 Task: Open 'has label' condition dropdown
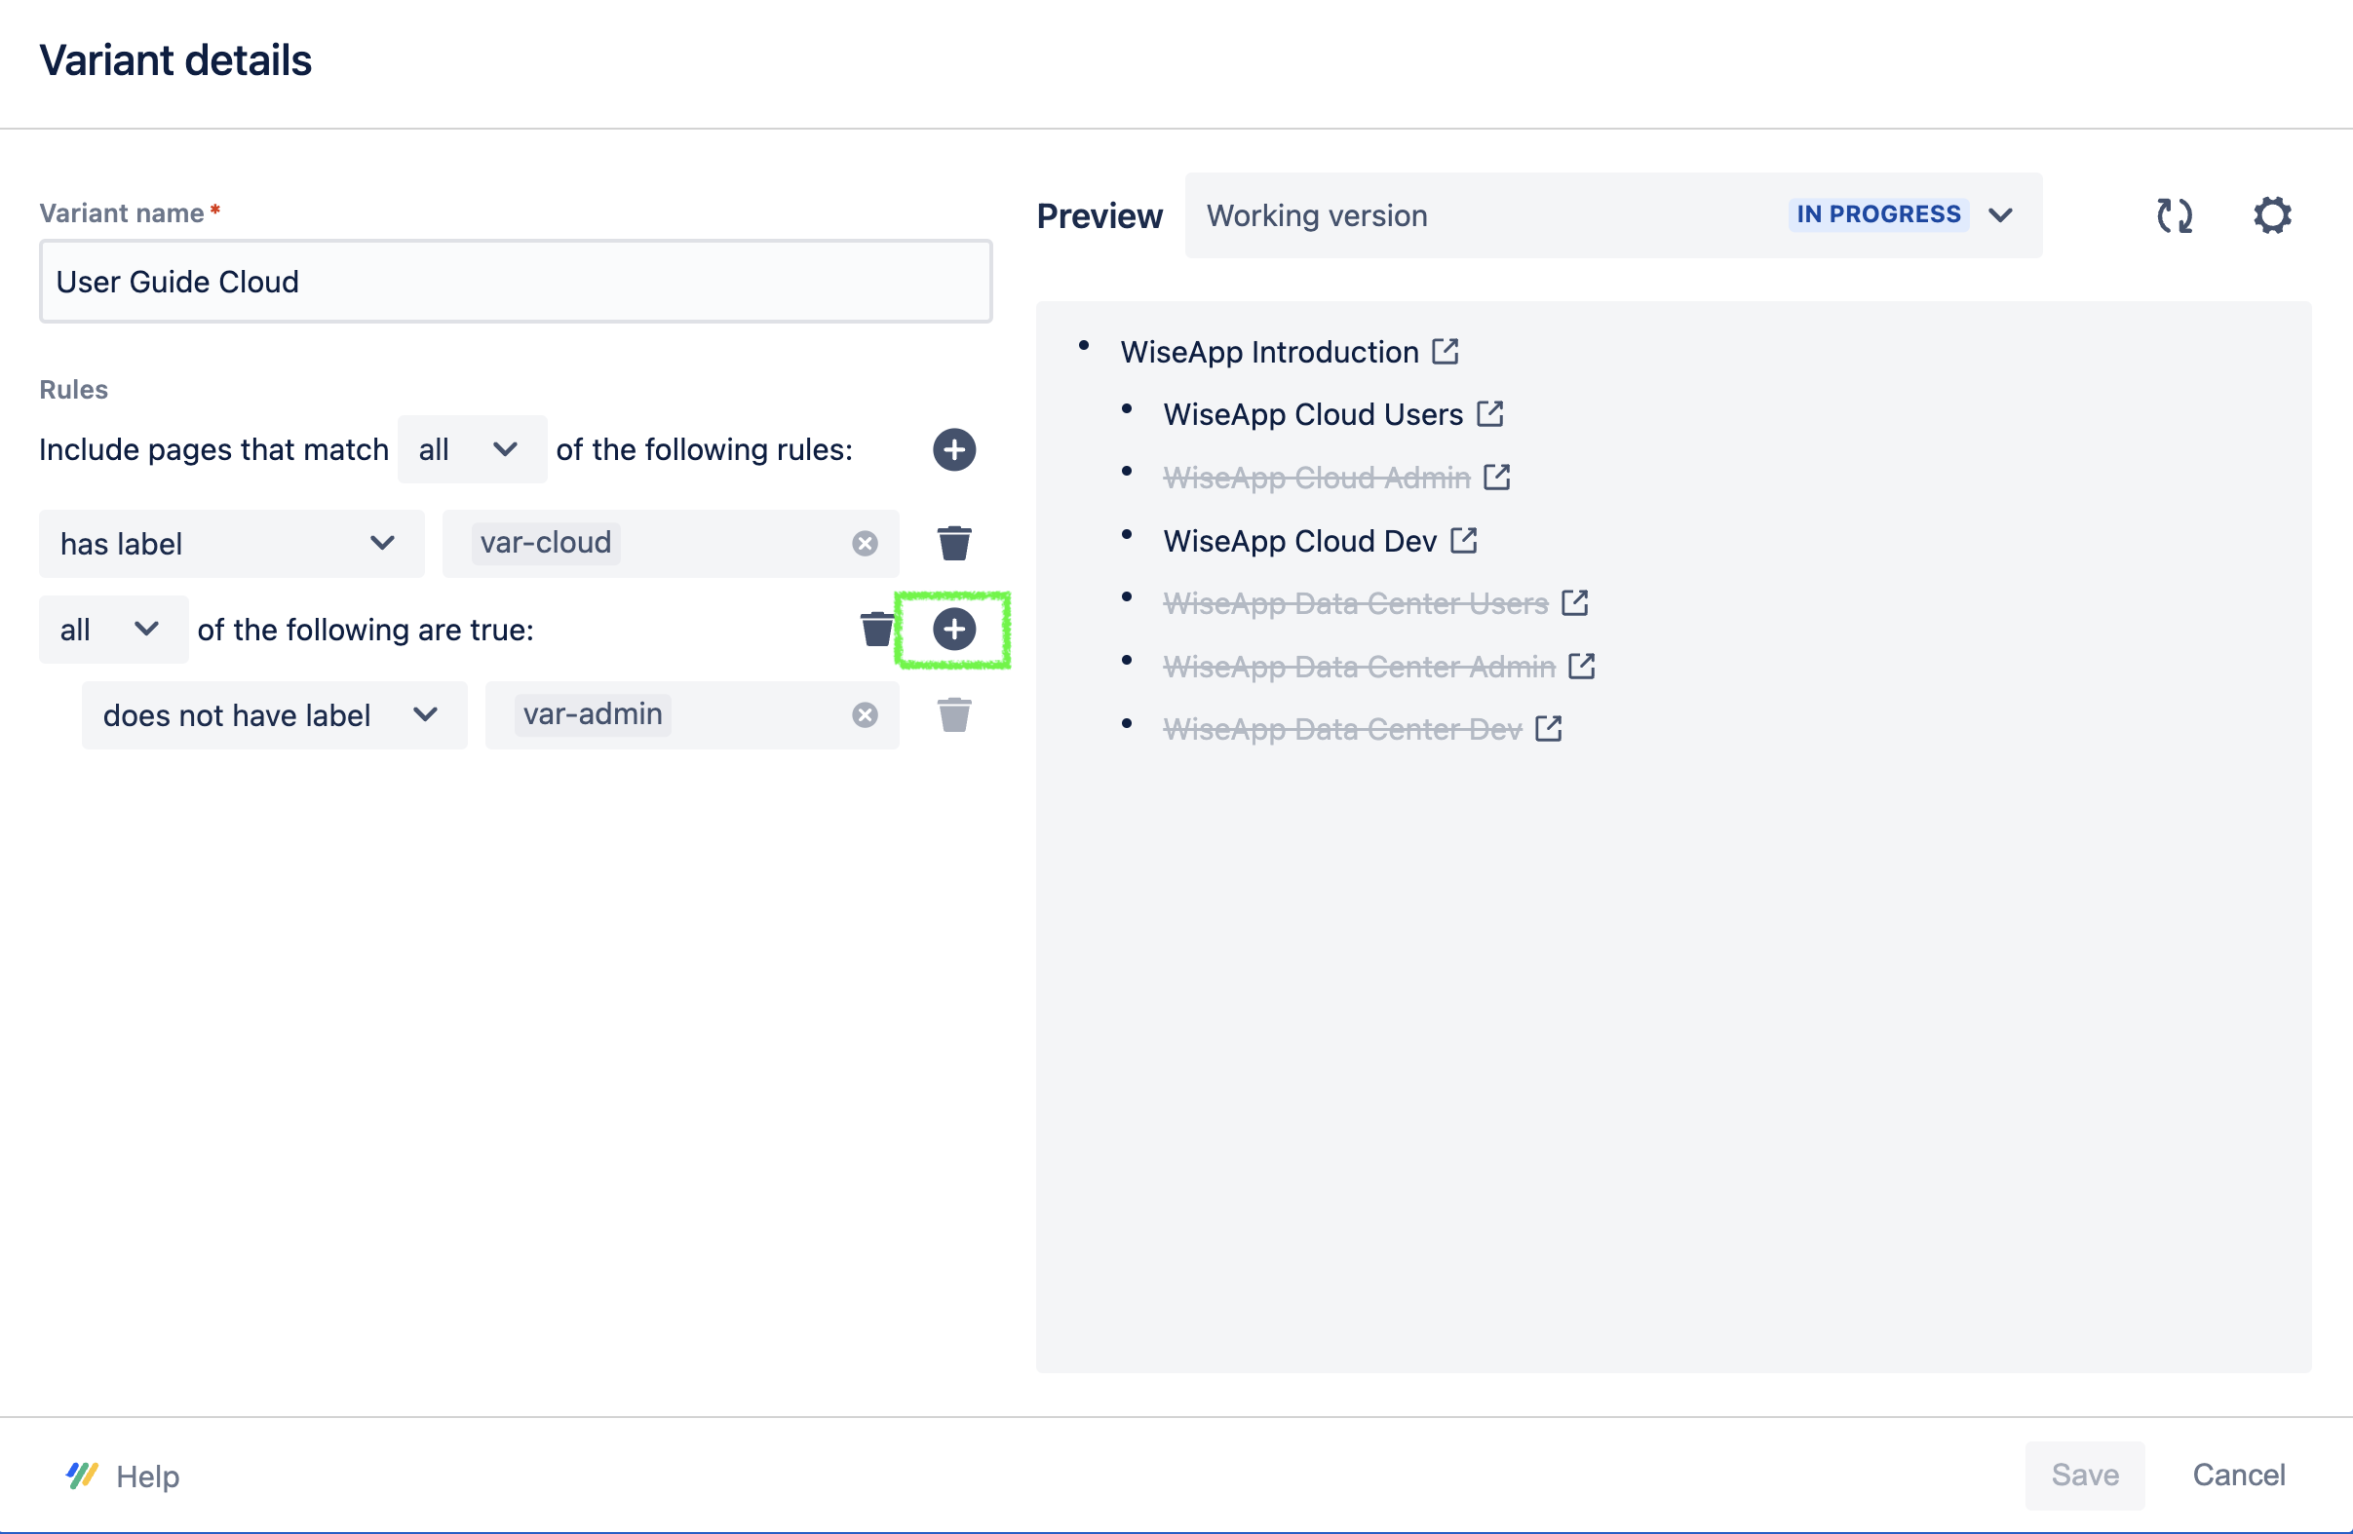pos(231,544)
